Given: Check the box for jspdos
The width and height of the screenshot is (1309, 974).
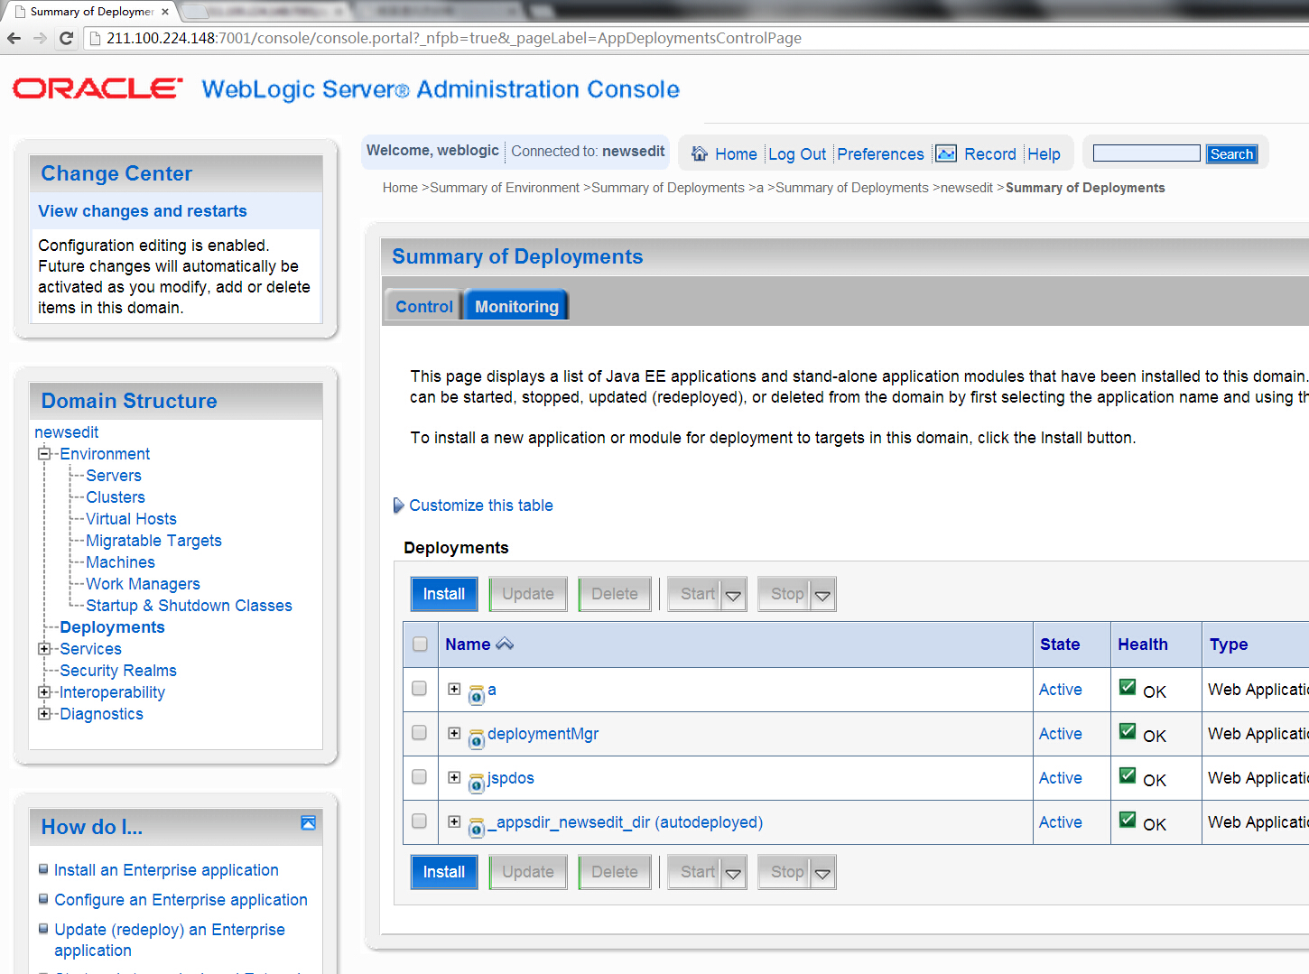Looking at the screenshot, I should pos(419,776).
